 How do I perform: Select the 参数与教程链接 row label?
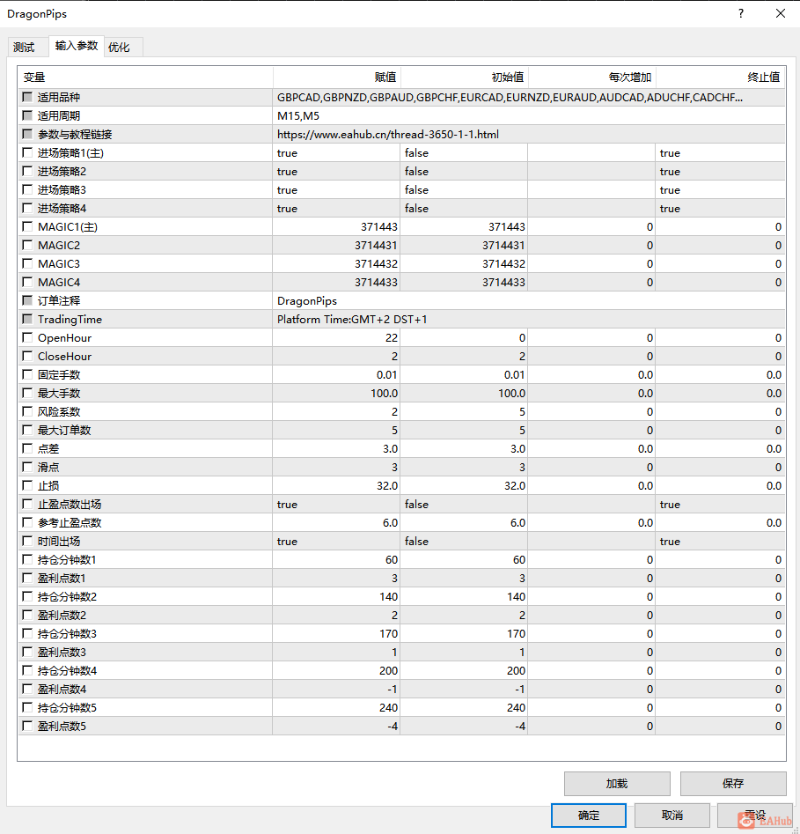point(75,135)
